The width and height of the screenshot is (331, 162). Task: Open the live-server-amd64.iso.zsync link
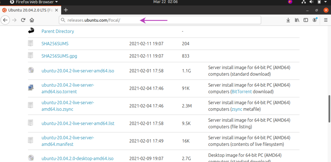(68, 106)
